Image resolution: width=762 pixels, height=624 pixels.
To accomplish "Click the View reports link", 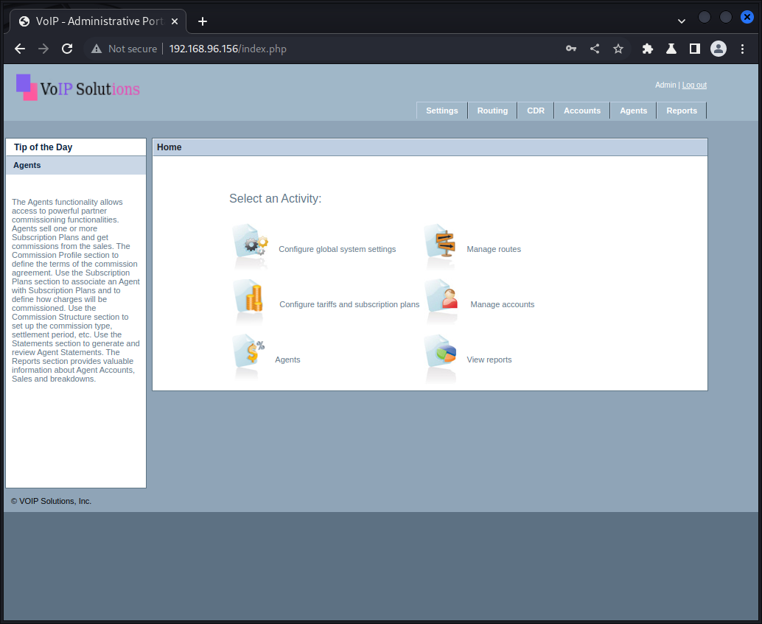I will pos(489,360).
